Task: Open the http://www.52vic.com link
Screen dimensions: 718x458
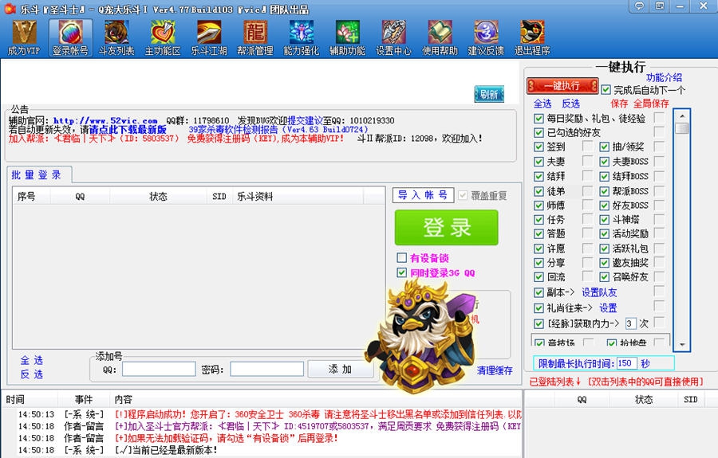Action: [x=105, y=120]
